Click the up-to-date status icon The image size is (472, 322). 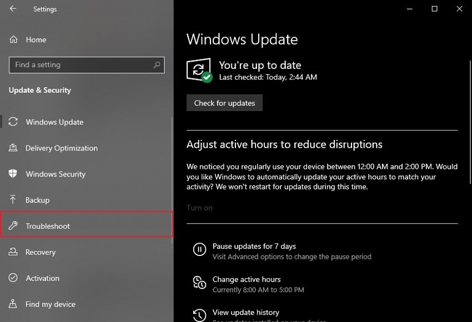point(199,70)
